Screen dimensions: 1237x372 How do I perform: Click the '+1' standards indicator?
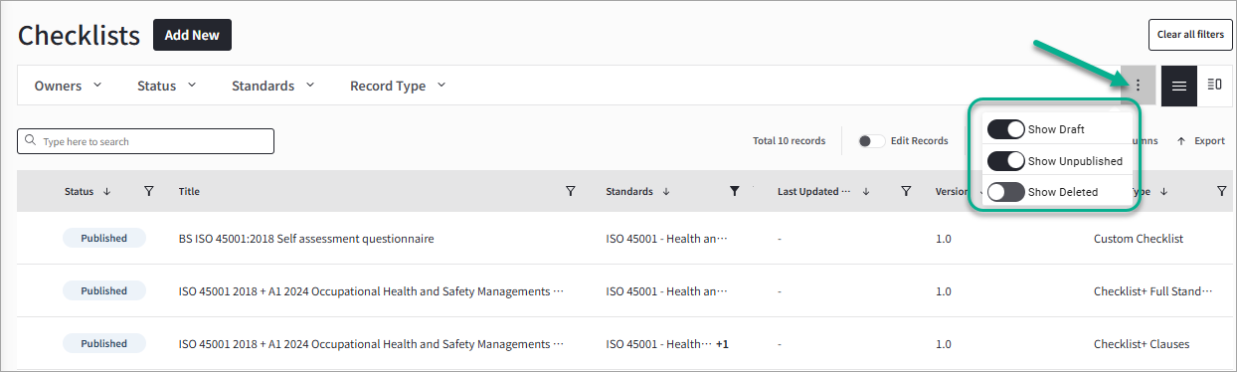[722, 344]
